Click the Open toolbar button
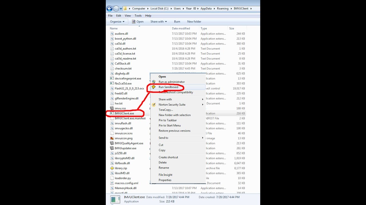Screen dimensions: 366x205 click(138, 22)
